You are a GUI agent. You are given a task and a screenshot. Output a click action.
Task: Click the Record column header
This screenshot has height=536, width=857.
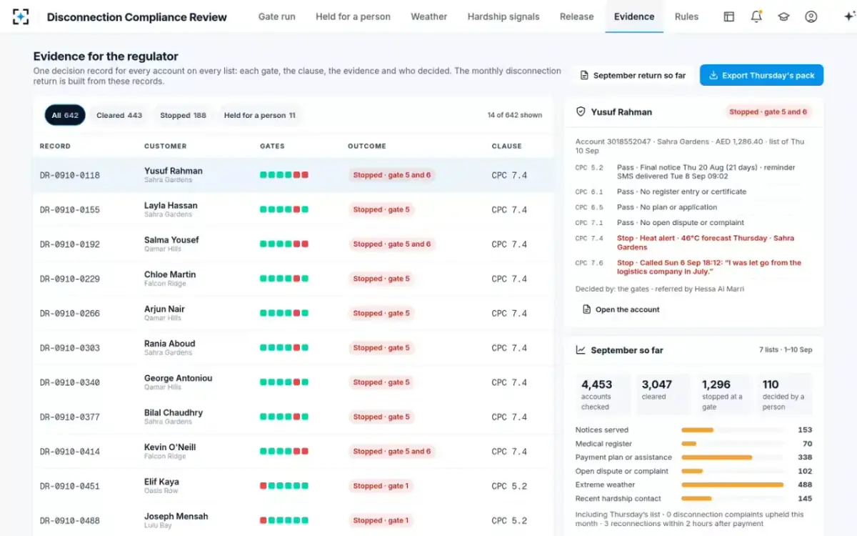[x=55, y=146]
